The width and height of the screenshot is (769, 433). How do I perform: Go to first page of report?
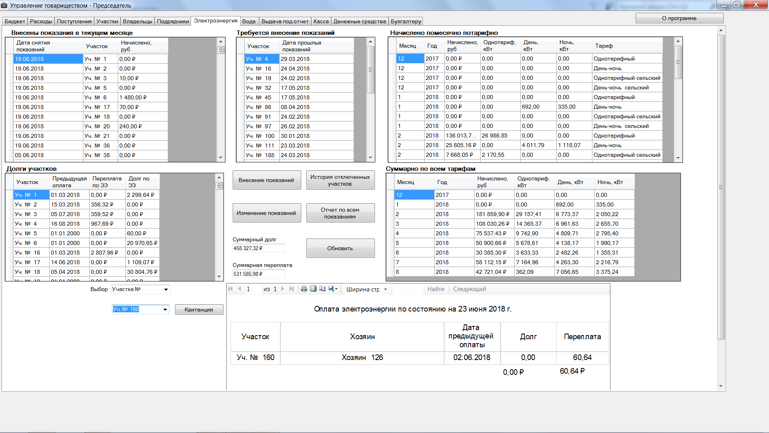click(x=231, y=289)
